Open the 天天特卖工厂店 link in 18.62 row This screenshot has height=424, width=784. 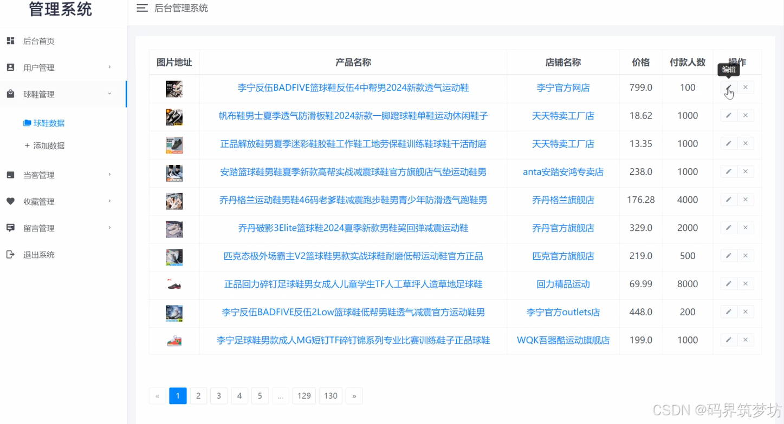point(563,116)
